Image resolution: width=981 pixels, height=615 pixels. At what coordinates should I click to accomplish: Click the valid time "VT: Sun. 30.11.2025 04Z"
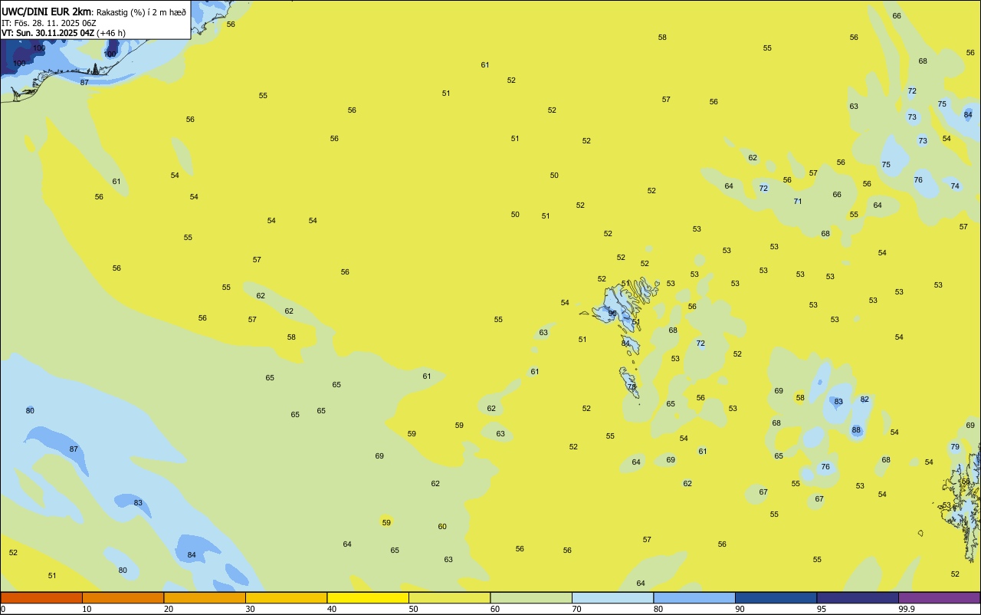[x=48, y=33]
